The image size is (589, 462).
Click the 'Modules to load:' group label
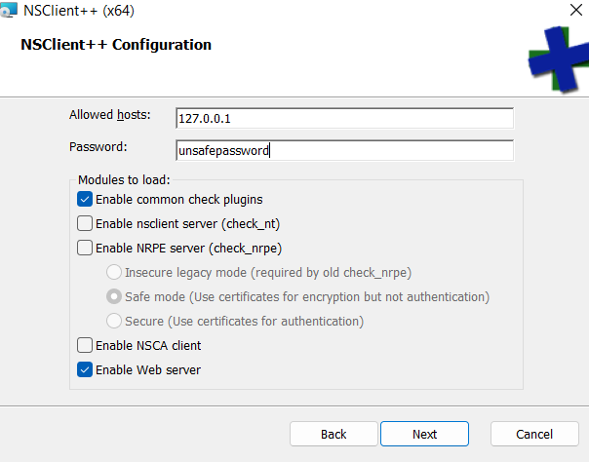tap(124, 179)
